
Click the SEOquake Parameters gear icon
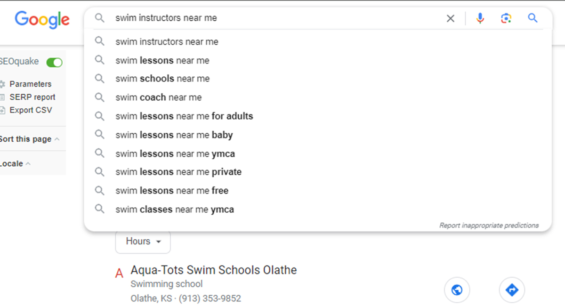[x=2, y=84]
